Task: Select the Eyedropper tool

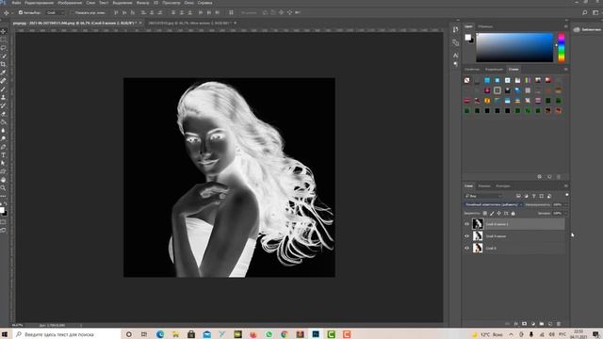Action: tap(4, 73)
